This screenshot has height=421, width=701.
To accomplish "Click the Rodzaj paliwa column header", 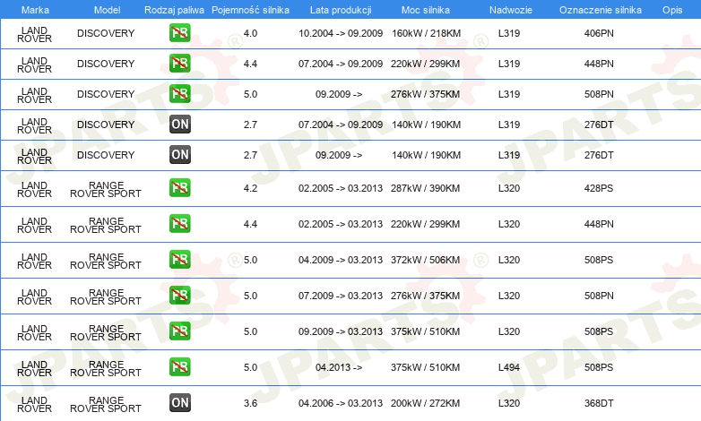I will [x=174, y=10].
